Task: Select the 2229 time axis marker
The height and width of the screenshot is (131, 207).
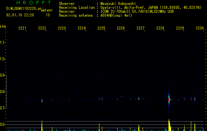Action: click(x=180, y=28)
